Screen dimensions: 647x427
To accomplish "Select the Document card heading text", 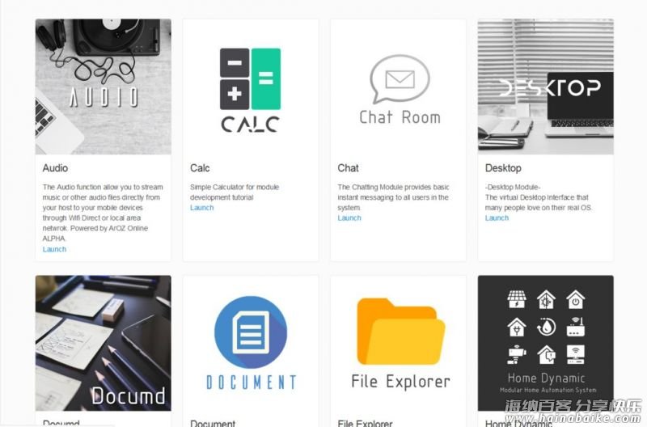I will click(213, 423).
